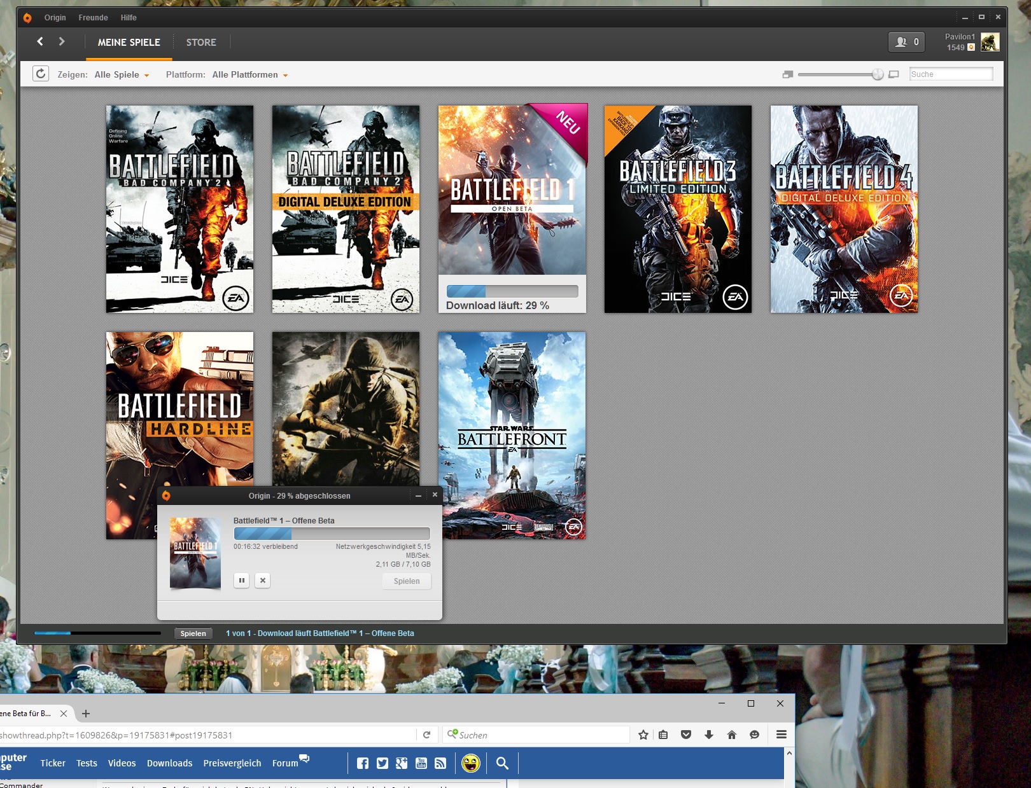Open the Freunde menu
The height and width of the screenshot is (788, 1031).
[x=93, y=18]
